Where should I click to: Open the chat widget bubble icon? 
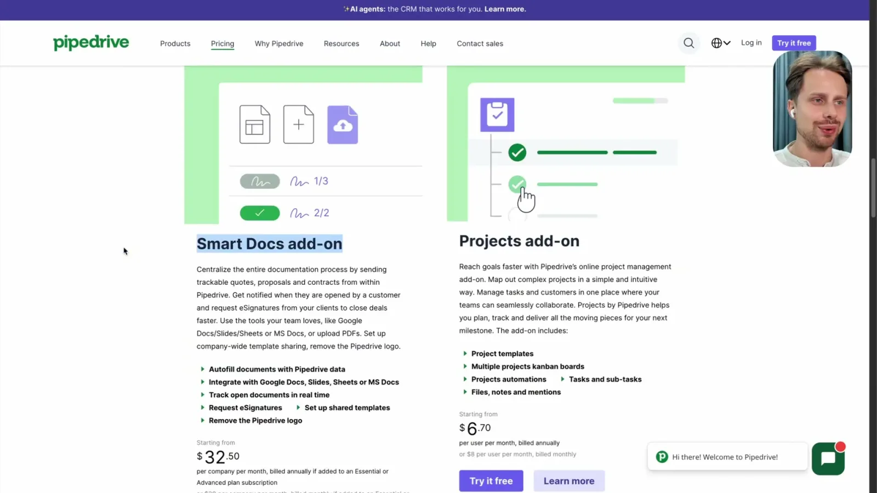[828, 458]
